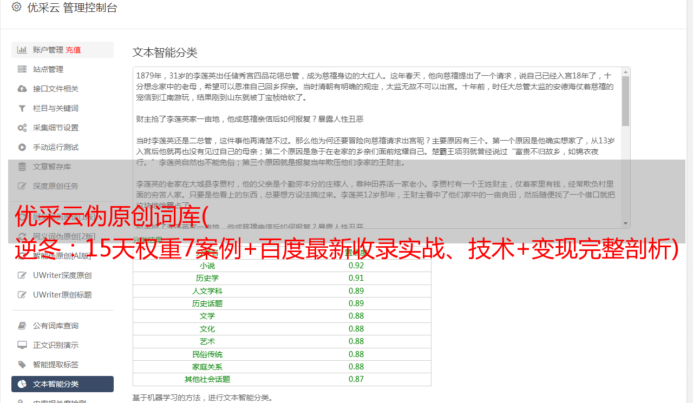Click the tag icon for 智能提取标签
This screenshot has height=403, width=693.
22,365
